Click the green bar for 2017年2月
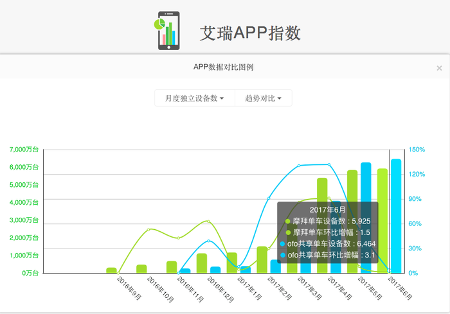This screenshot has width=450, height=314. 262,259
